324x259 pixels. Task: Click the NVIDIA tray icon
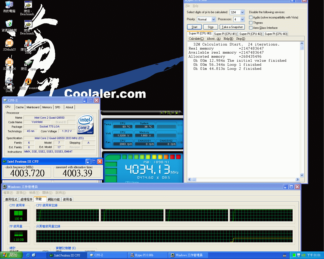click(x=303, y=255)
